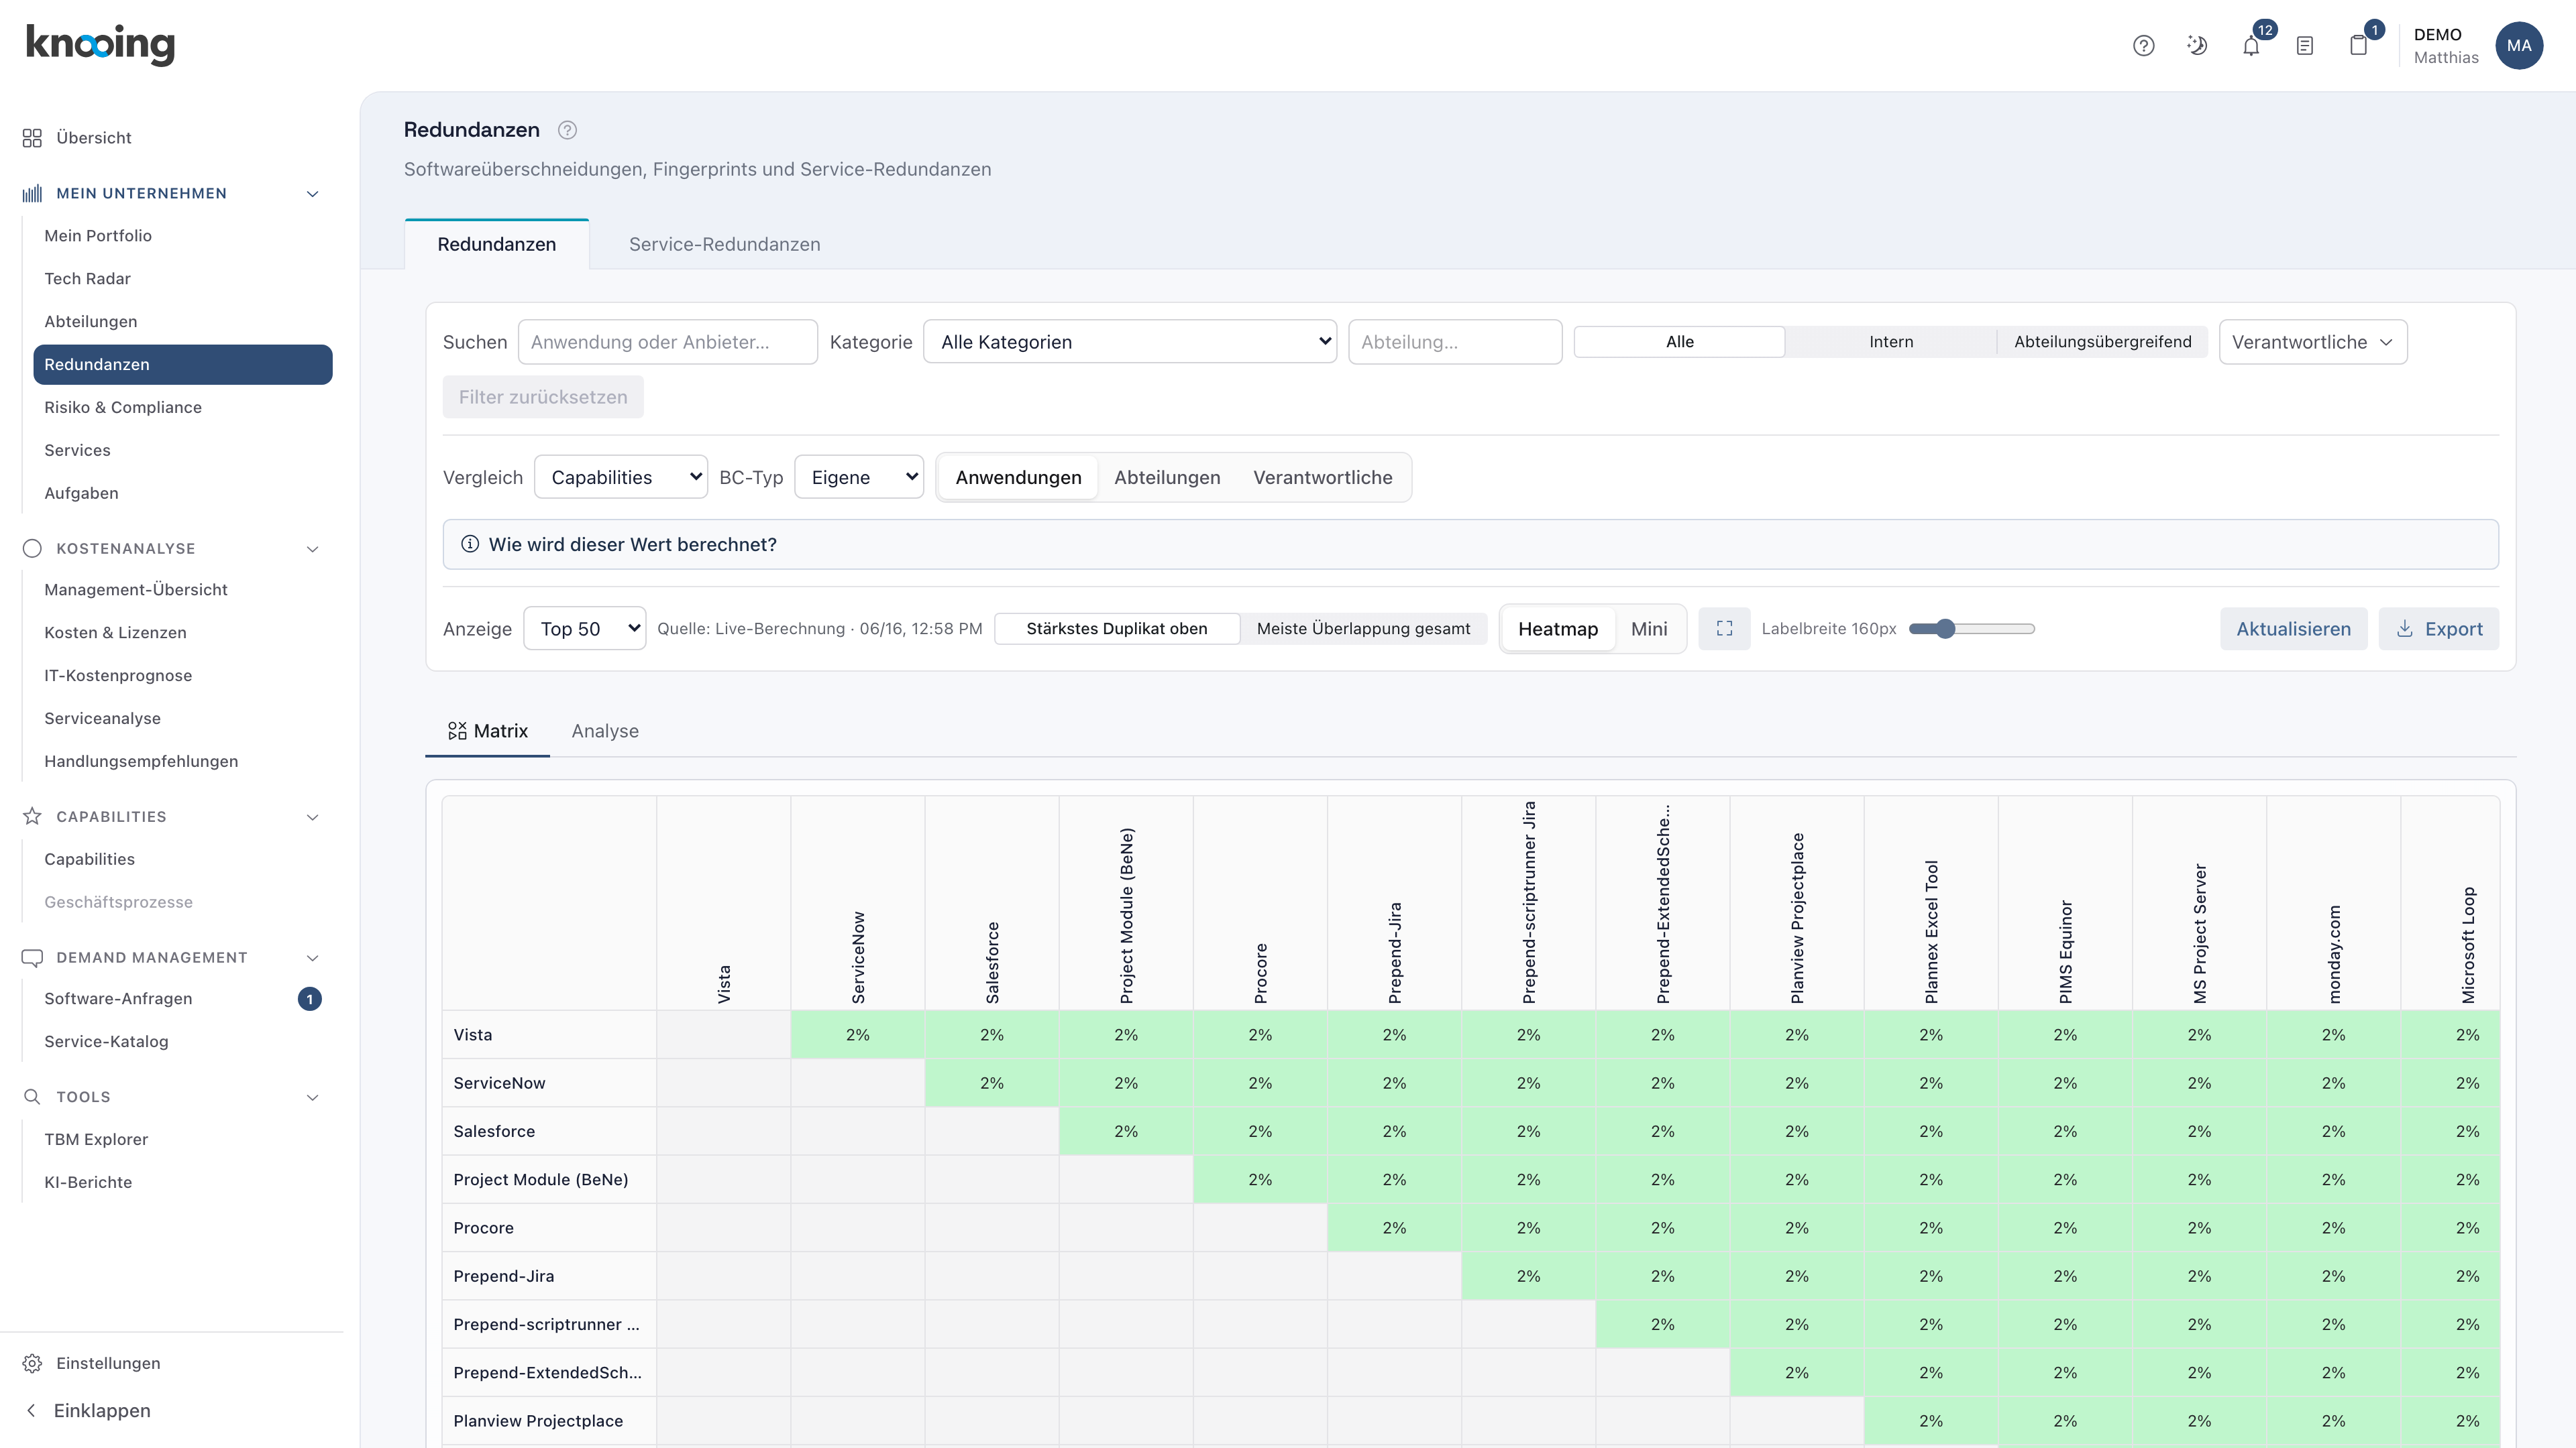The image size is (2576, 1448).
Task: Click the Labelbreite slider handle
Action: point(1945,629)
